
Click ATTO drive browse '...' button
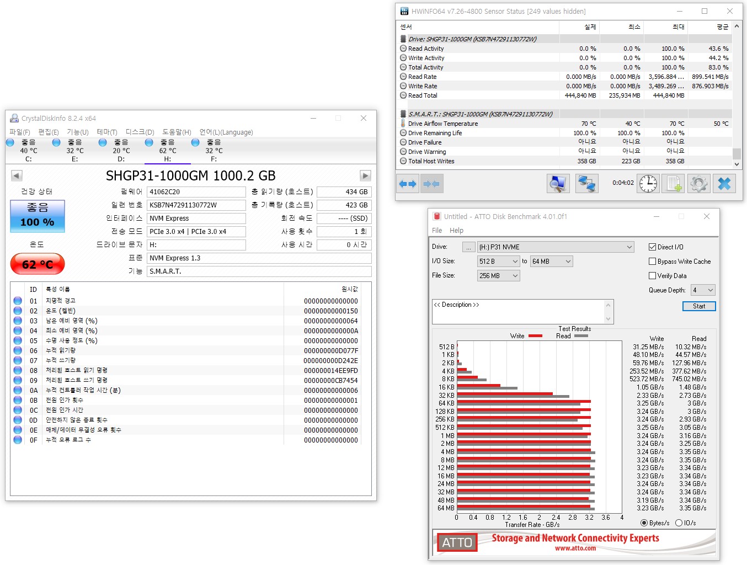pos(468,247)
